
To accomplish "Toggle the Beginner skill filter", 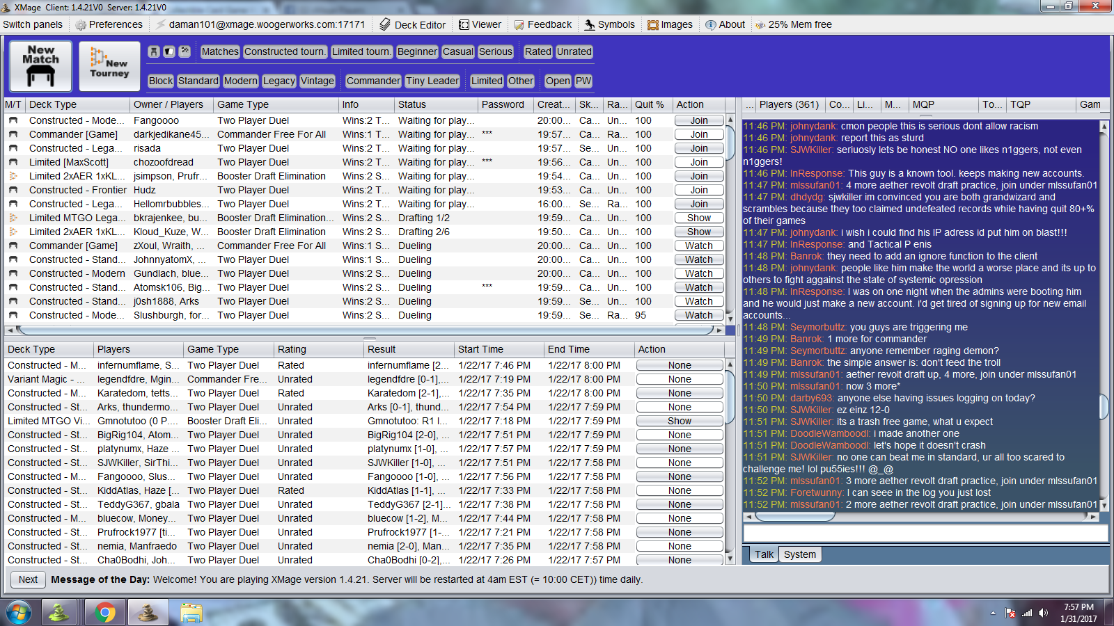I will 417,51.
